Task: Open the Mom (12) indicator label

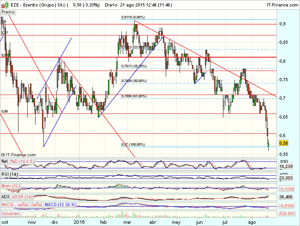Action: [11, 186]
